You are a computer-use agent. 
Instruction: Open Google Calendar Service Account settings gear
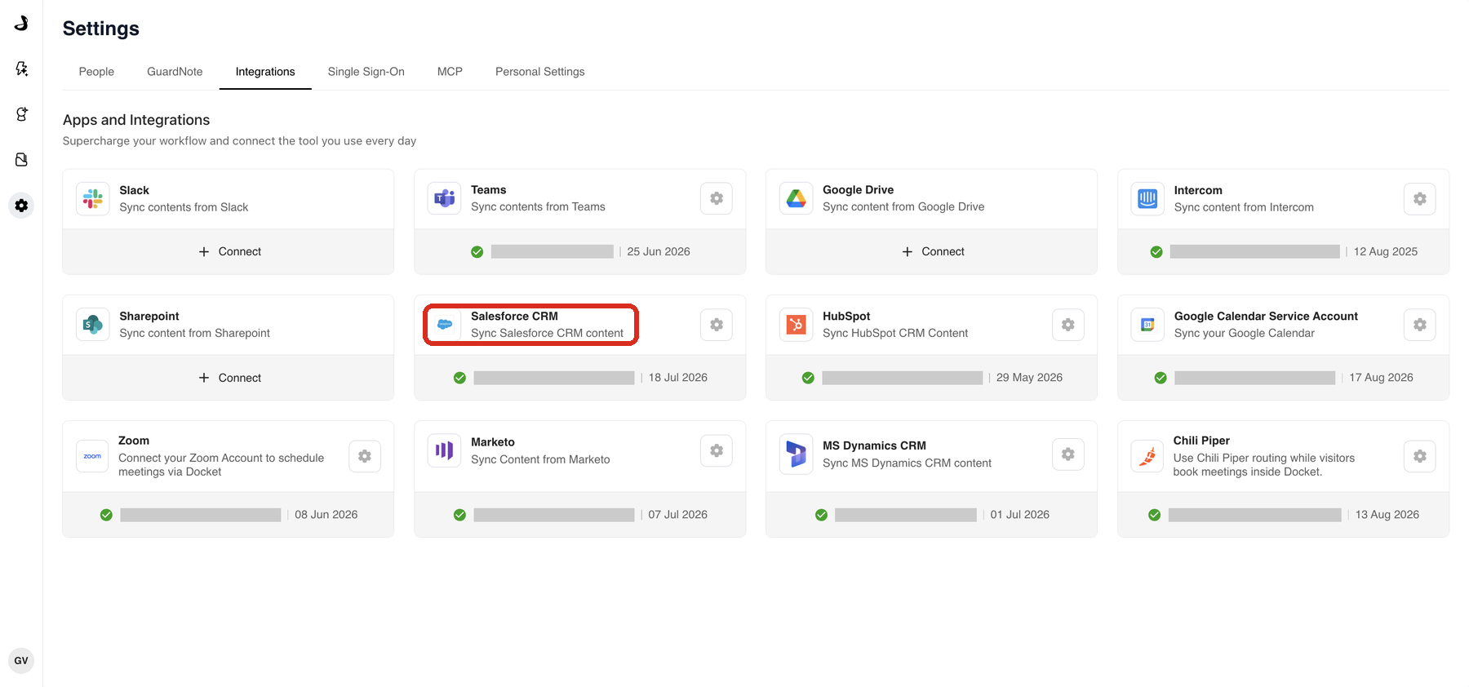tap(1420, 325)
